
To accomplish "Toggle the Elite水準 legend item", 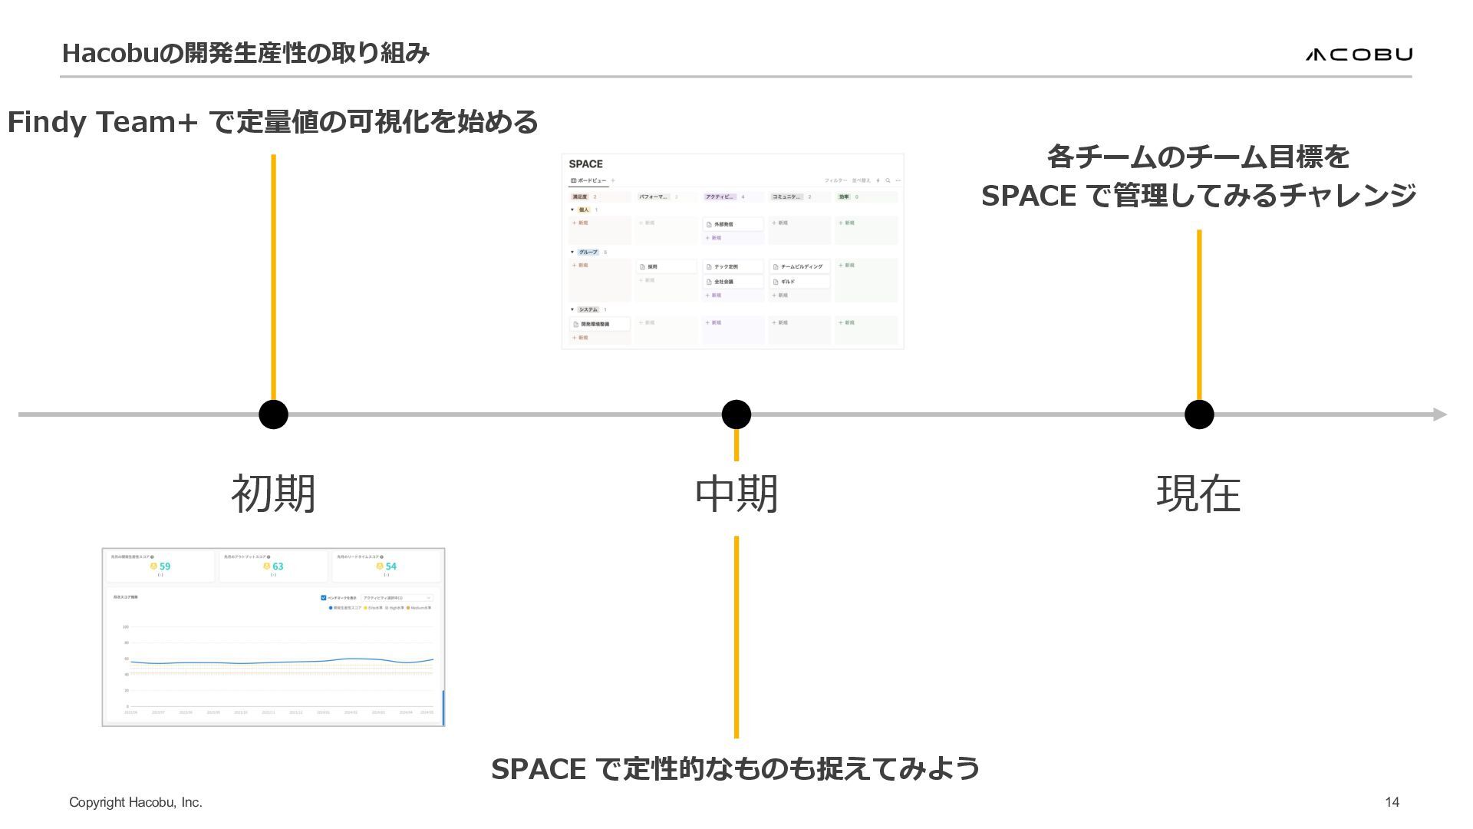I will (x=373, y=608).
